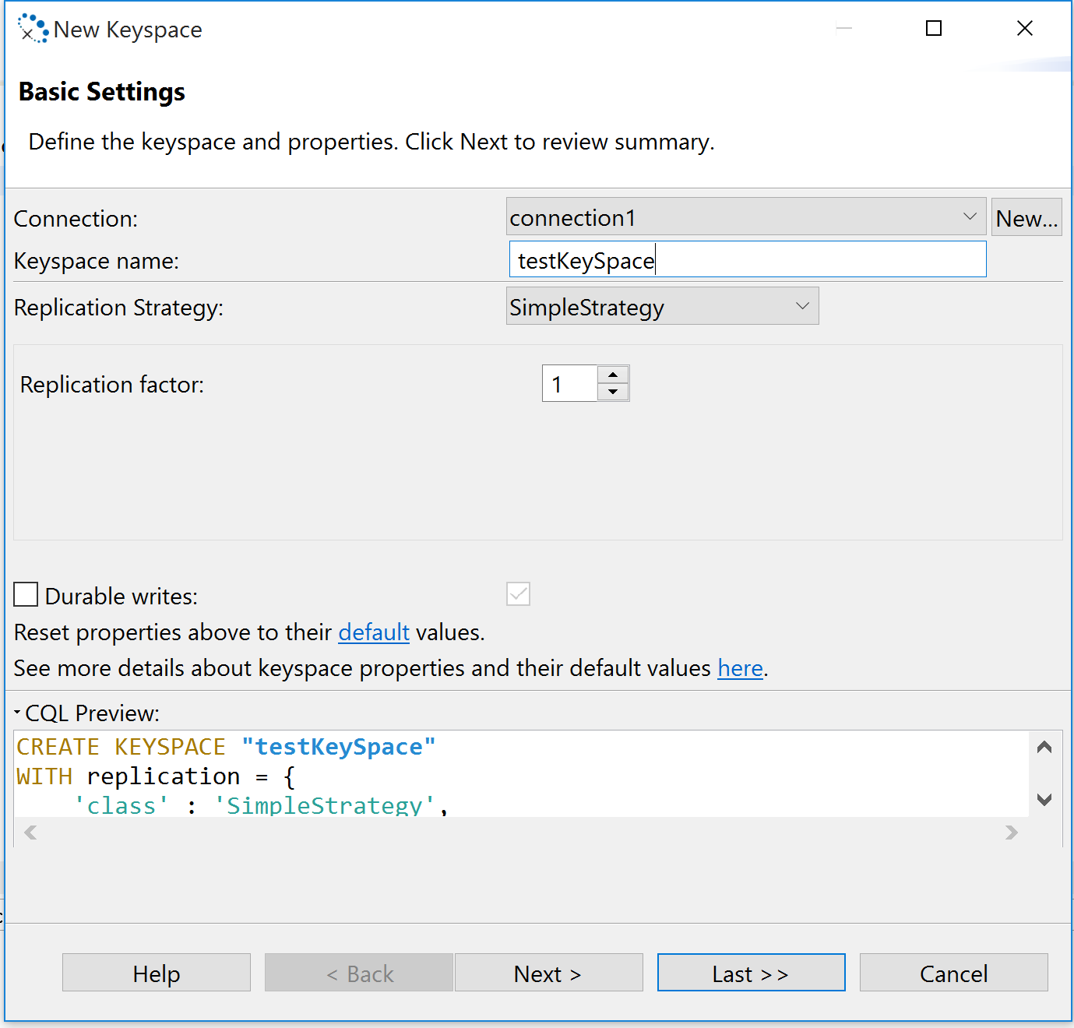Click the 'CREATE KEYSPACE' keywords in the preview

coord(121,747)
